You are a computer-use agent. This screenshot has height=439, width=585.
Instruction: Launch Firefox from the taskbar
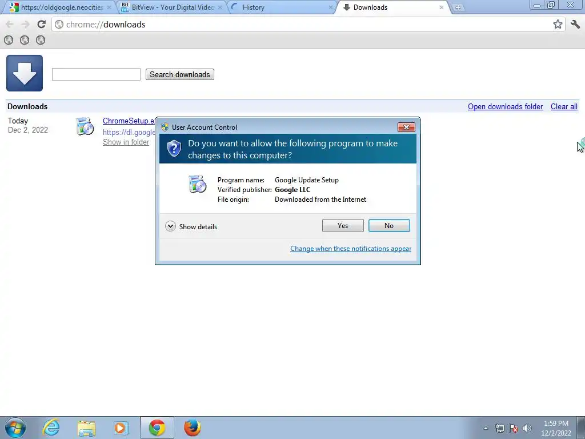(x=193, y=428)
